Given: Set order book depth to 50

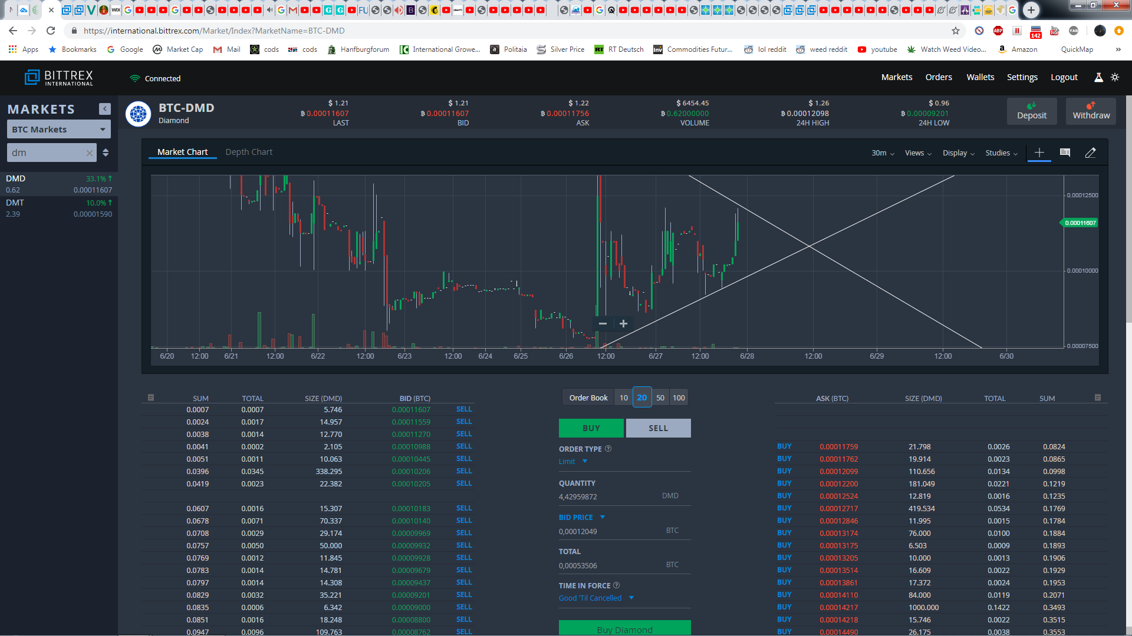Looking at the screenshot, I should 660,397.
